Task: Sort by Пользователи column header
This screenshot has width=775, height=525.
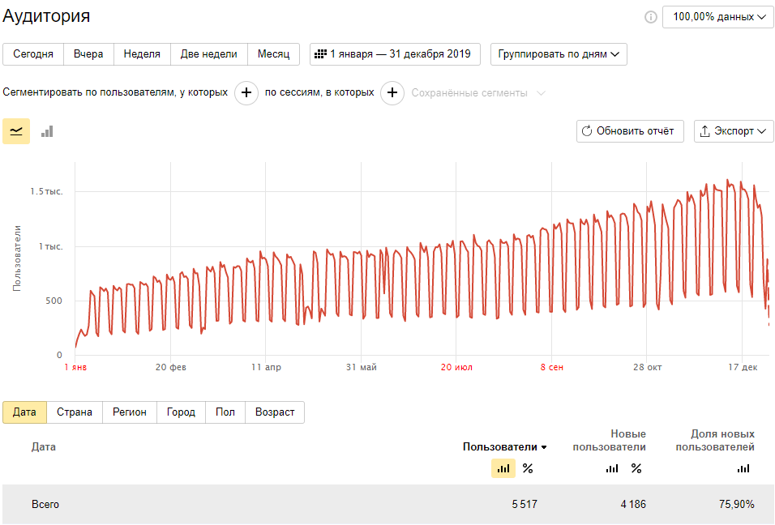Action: 504,447
